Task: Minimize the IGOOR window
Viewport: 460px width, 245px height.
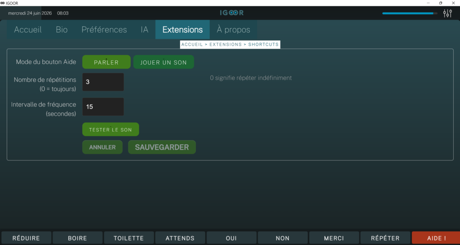Action: [x=429, y=3]
